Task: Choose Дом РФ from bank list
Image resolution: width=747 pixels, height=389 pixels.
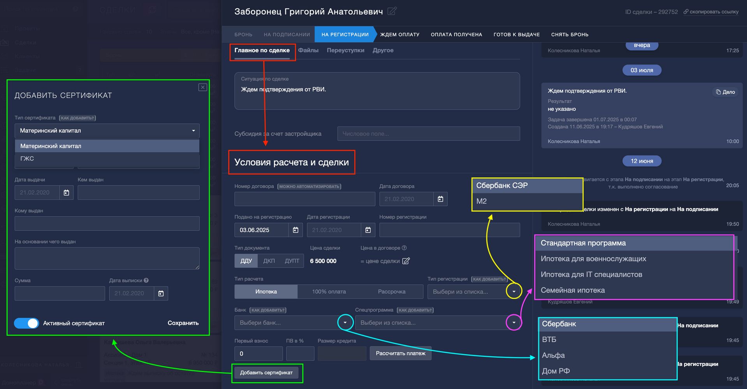Action: (x=608, y=371)
